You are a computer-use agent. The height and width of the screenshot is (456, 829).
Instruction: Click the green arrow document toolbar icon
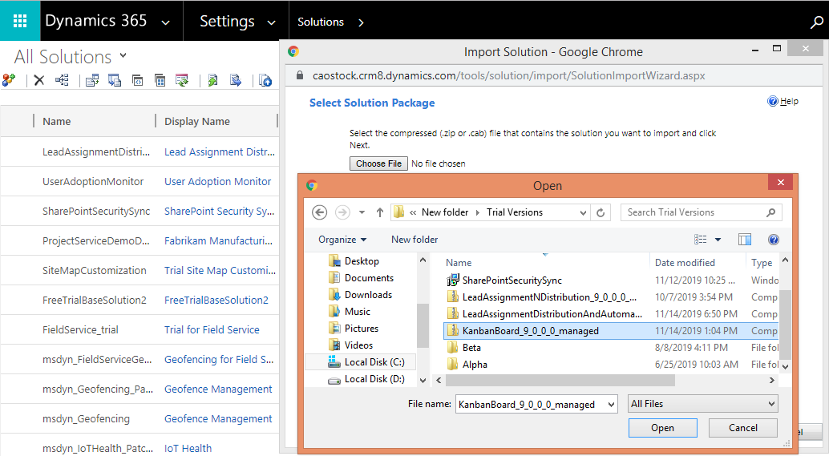[212, 80]
